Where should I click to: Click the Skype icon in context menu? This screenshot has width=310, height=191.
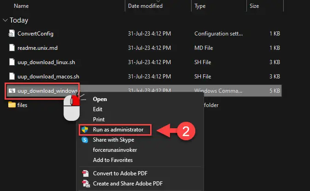pos(84,140)
